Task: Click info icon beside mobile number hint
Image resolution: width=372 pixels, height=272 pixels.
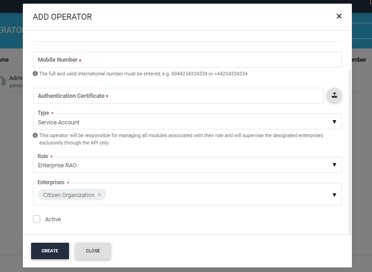Action: click(35, 74)
